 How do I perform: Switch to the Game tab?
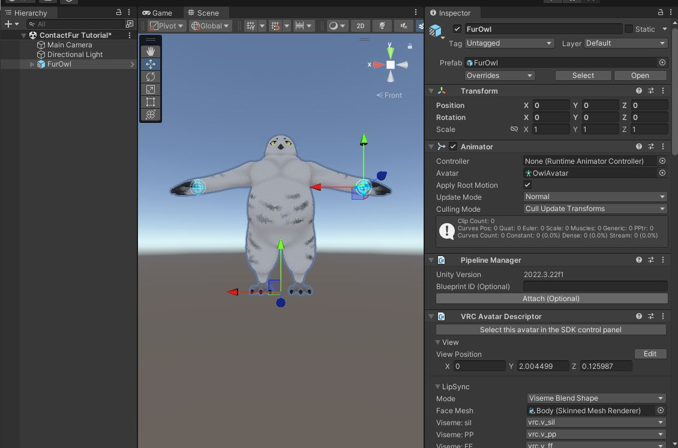click(x=157, y=13)
